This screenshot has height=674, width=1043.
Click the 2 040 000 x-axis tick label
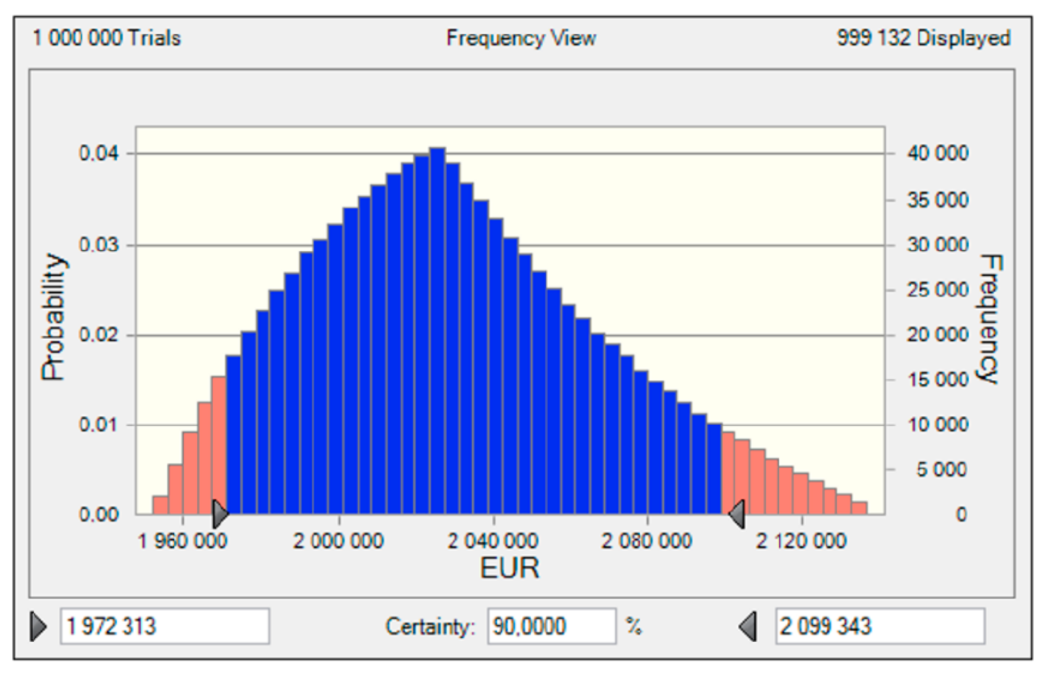click(x=492, y=541)
